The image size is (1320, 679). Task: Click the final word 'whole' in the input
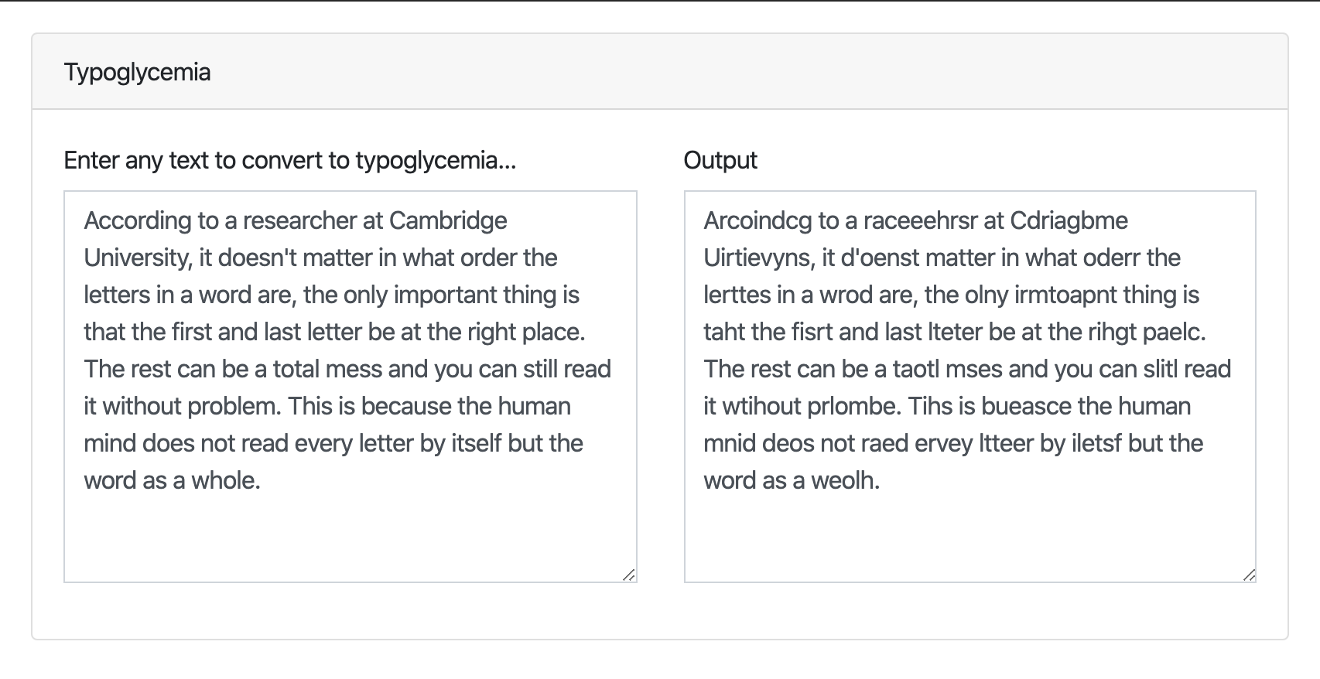click(225, 480)
